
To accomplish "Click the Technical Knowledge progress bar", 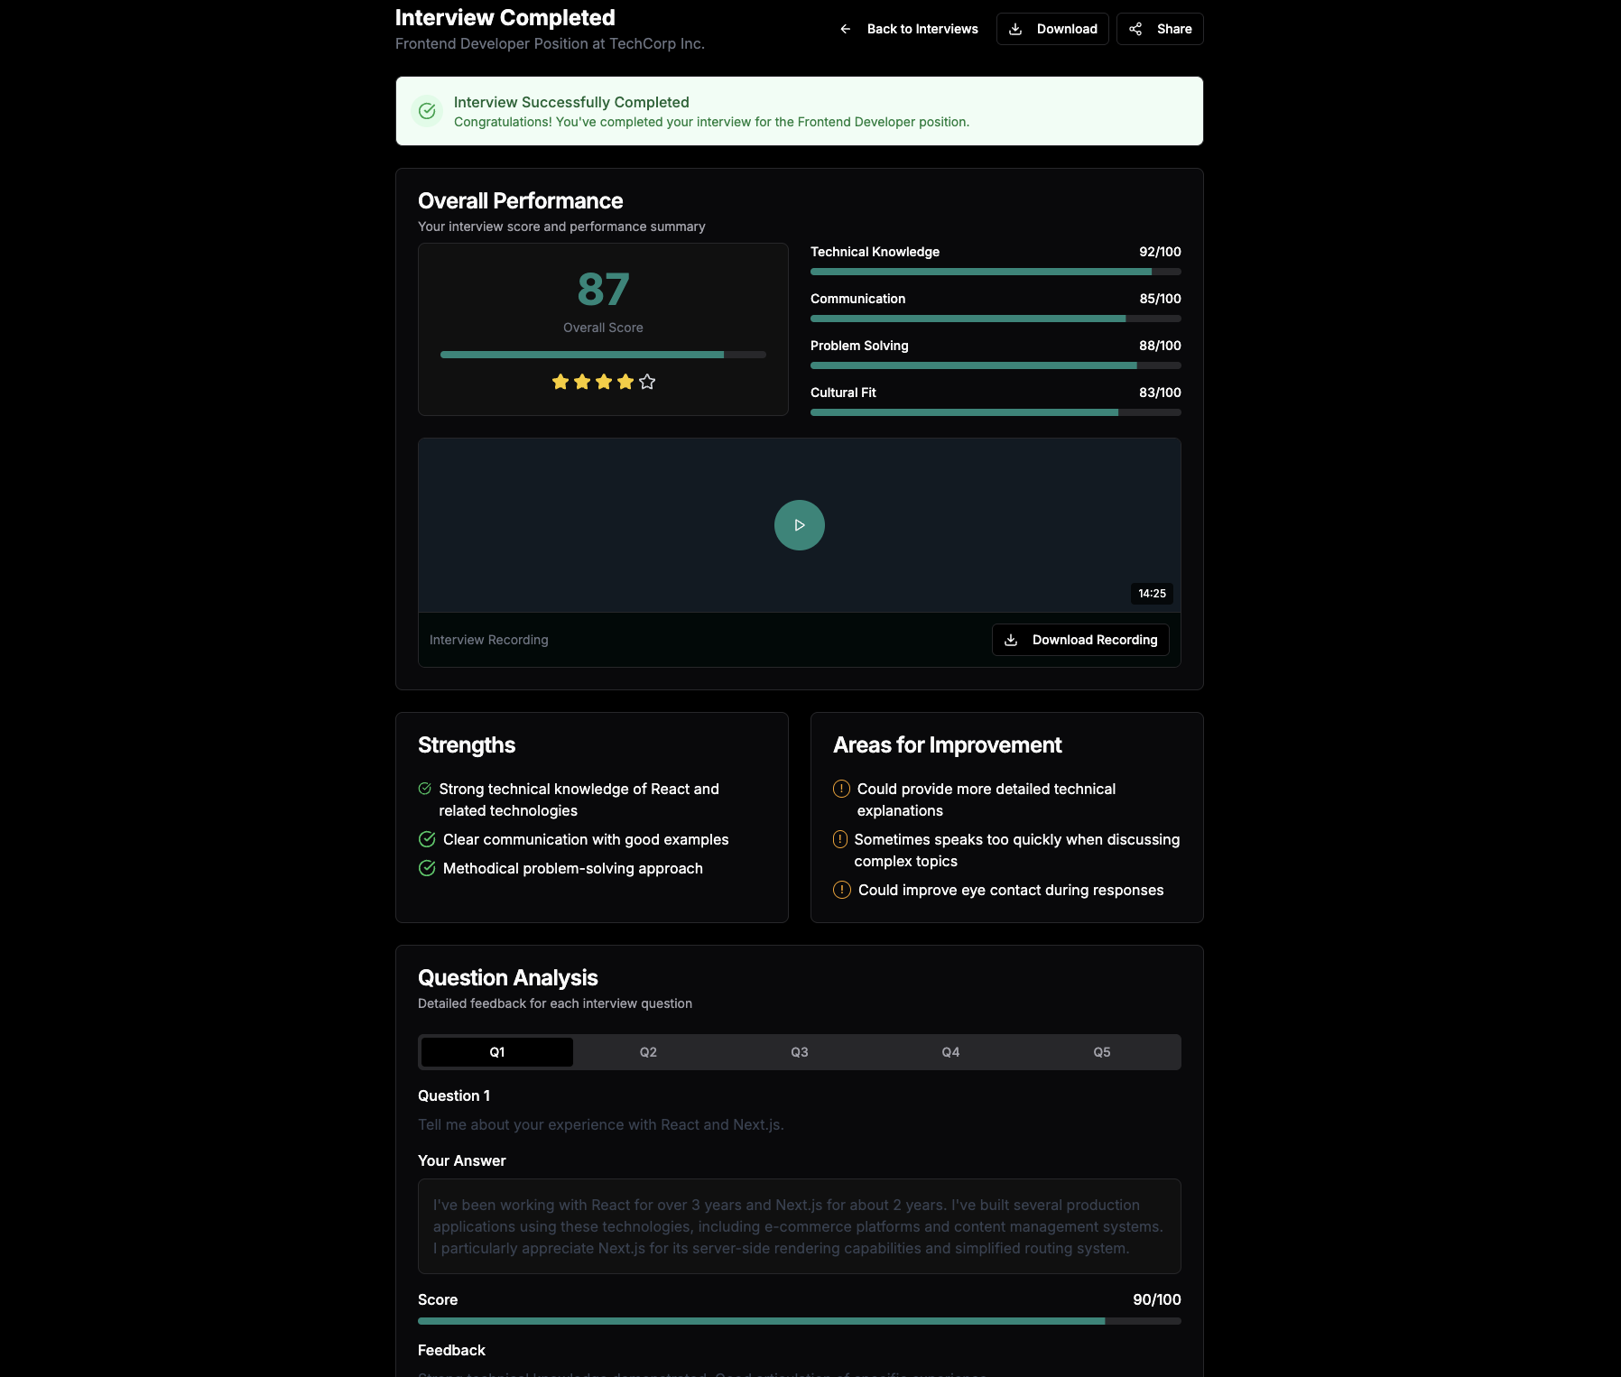I will point(995,271).
